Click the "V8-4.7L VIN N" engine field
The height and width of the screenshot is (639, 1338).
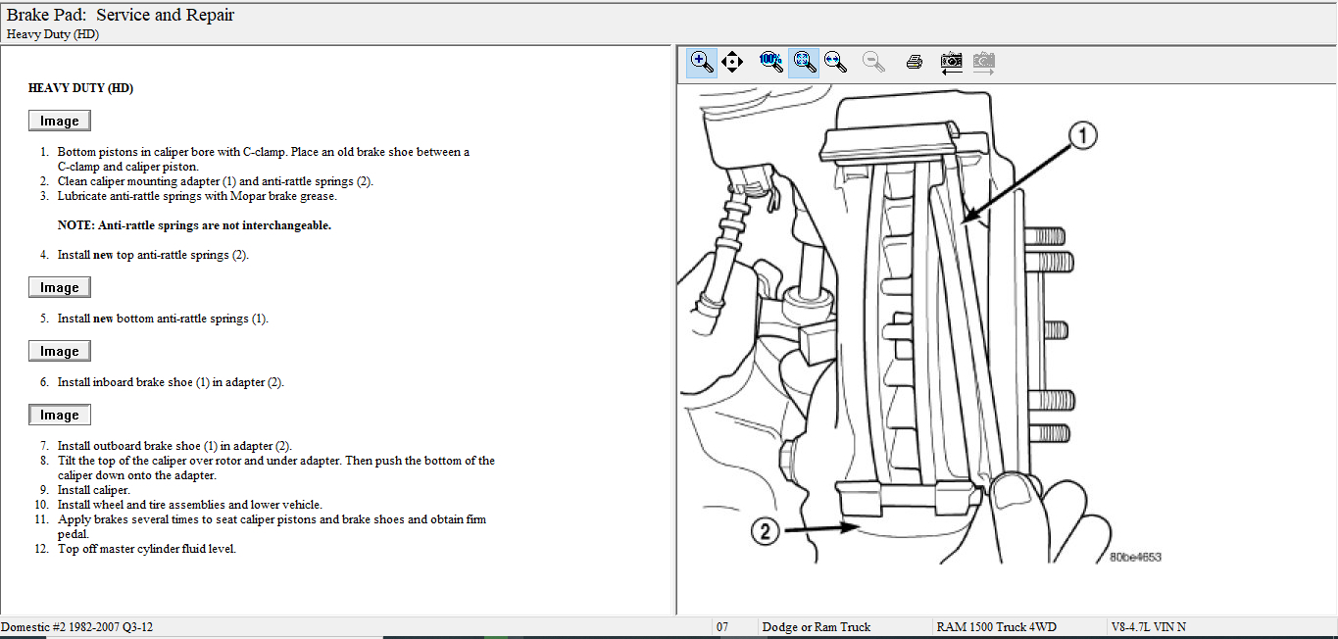point(1148,627)
